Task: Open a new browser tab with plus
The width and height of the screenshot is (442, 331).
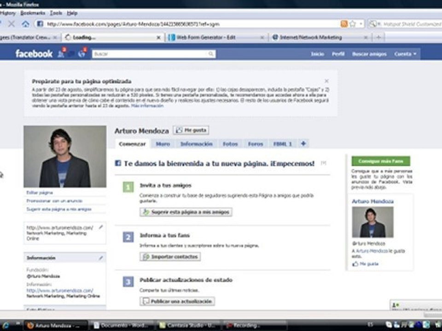Action: click(378, 37)
